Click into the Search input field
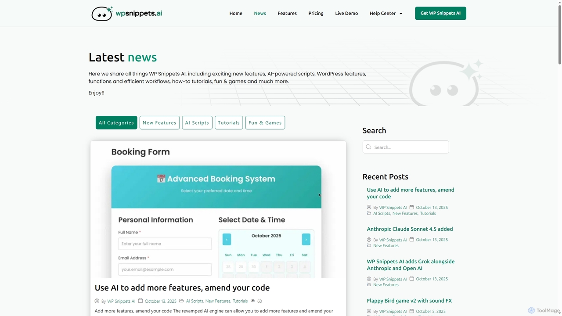This screenshot has height=316, width=562. click(406, 147)
